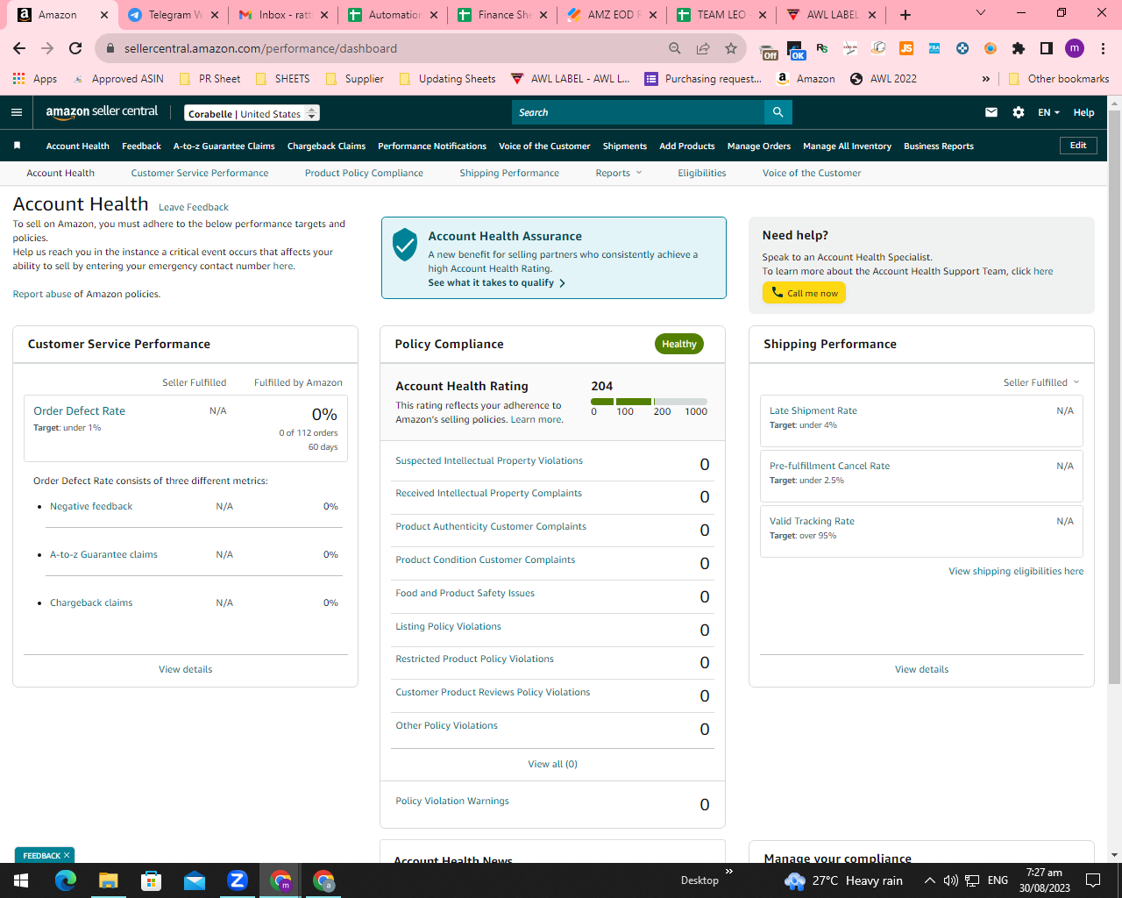Open the Customer Service Performance tab
Screen dimensions: 1122x898
200,173
